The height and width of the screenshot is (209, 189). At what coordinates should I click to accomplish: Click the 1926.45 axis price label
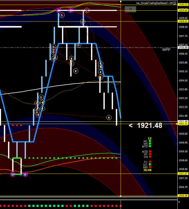tap(183, 54)
